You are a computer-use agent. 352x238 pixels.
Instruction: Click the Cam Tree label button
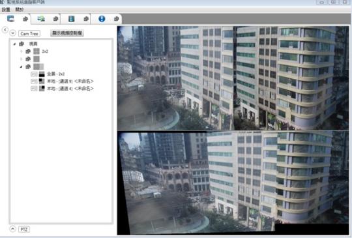(29, 34)
